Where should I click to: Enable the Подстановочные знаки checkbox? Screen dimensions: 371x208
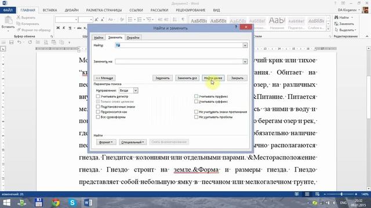click(x=98, y=106)
